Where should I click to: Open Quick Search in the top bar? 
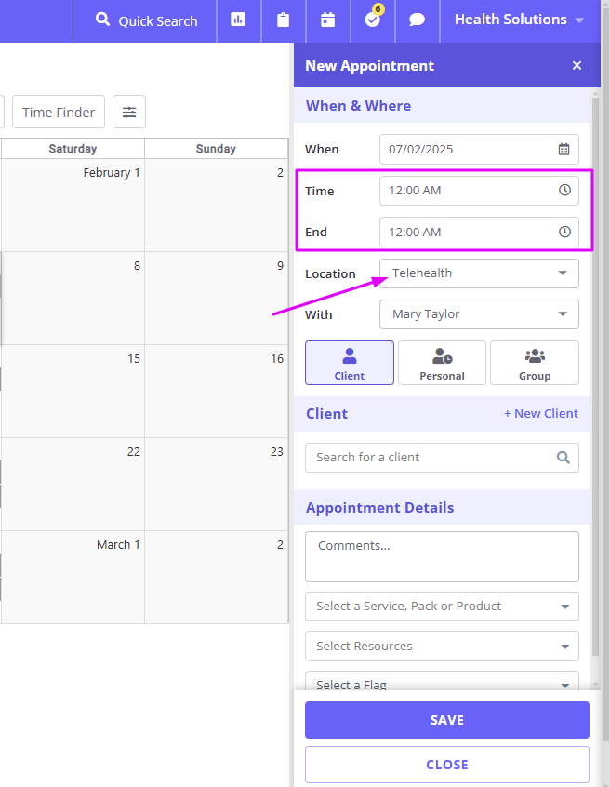click(147, 20)
